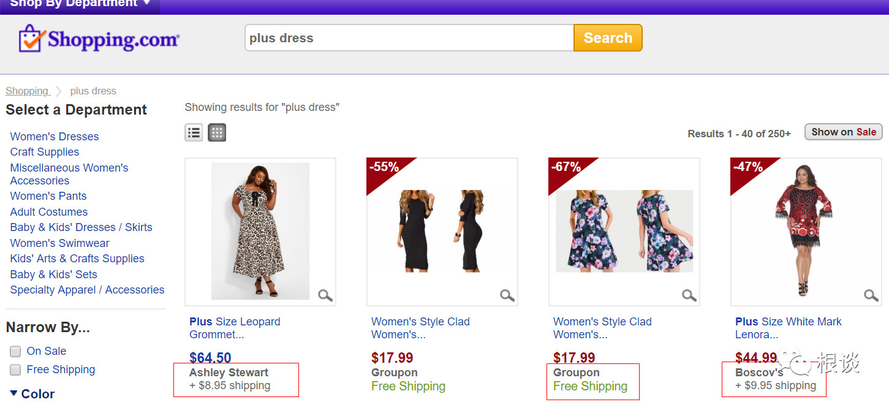
Task: Open the Women's Dresses department
Action: click(x=55, y=137)
